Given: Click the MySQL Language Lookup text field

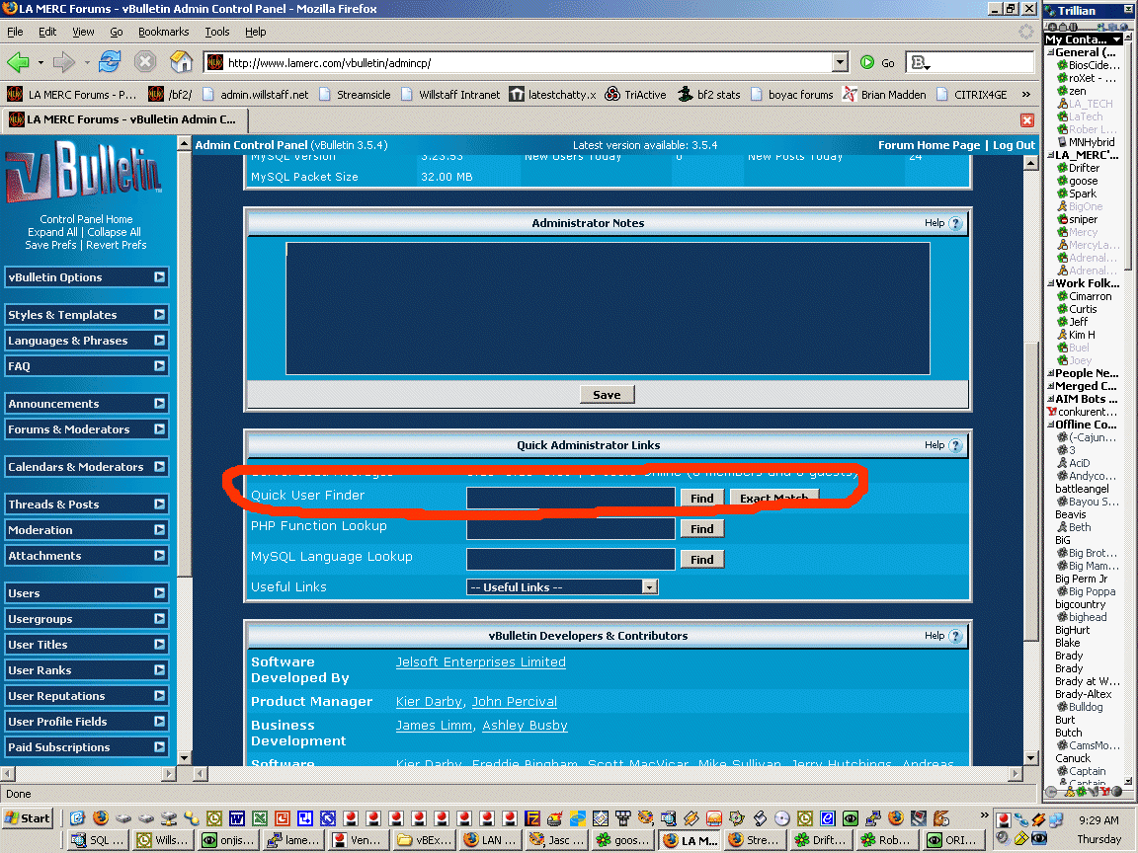Looking at the screenshot, I should 570,559.
